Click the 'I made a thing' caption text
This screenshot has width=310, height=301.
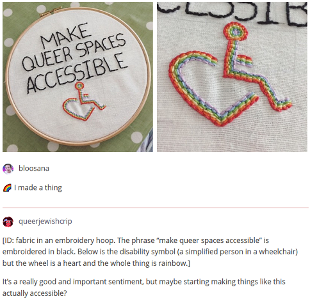(38, 188)
